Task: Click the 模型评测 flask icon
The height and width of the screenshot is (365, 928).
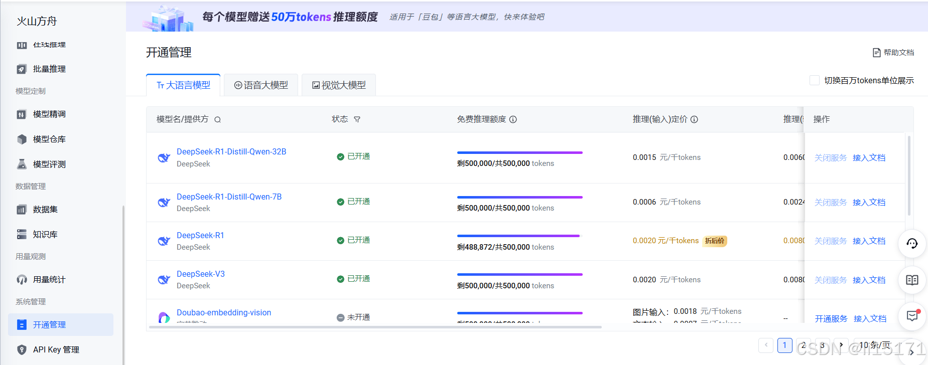Action: 22,164
